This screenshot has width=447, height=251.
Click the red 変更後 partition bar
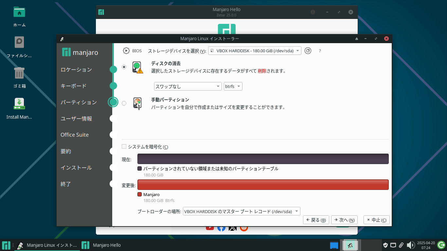pos(263,185)
